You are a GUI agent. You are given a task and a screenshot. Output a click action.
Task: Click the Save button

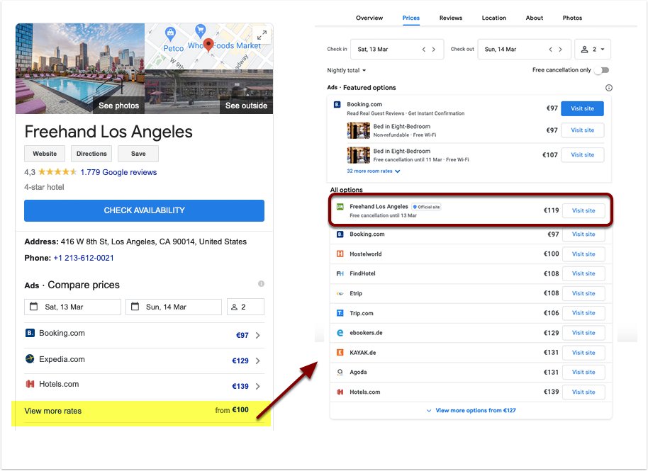[x=138, y=154]
